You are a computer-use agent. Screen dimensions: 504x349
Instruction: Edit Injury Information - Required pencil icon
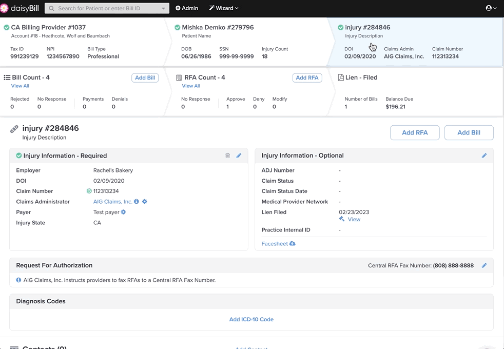(x=239, y=156)
